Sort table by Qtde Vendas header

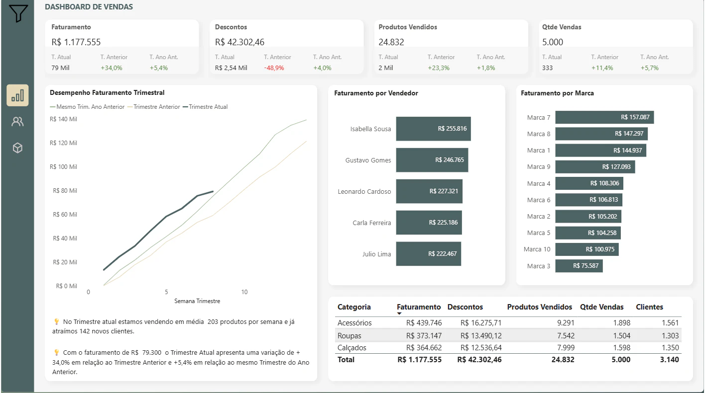point(603,307)
